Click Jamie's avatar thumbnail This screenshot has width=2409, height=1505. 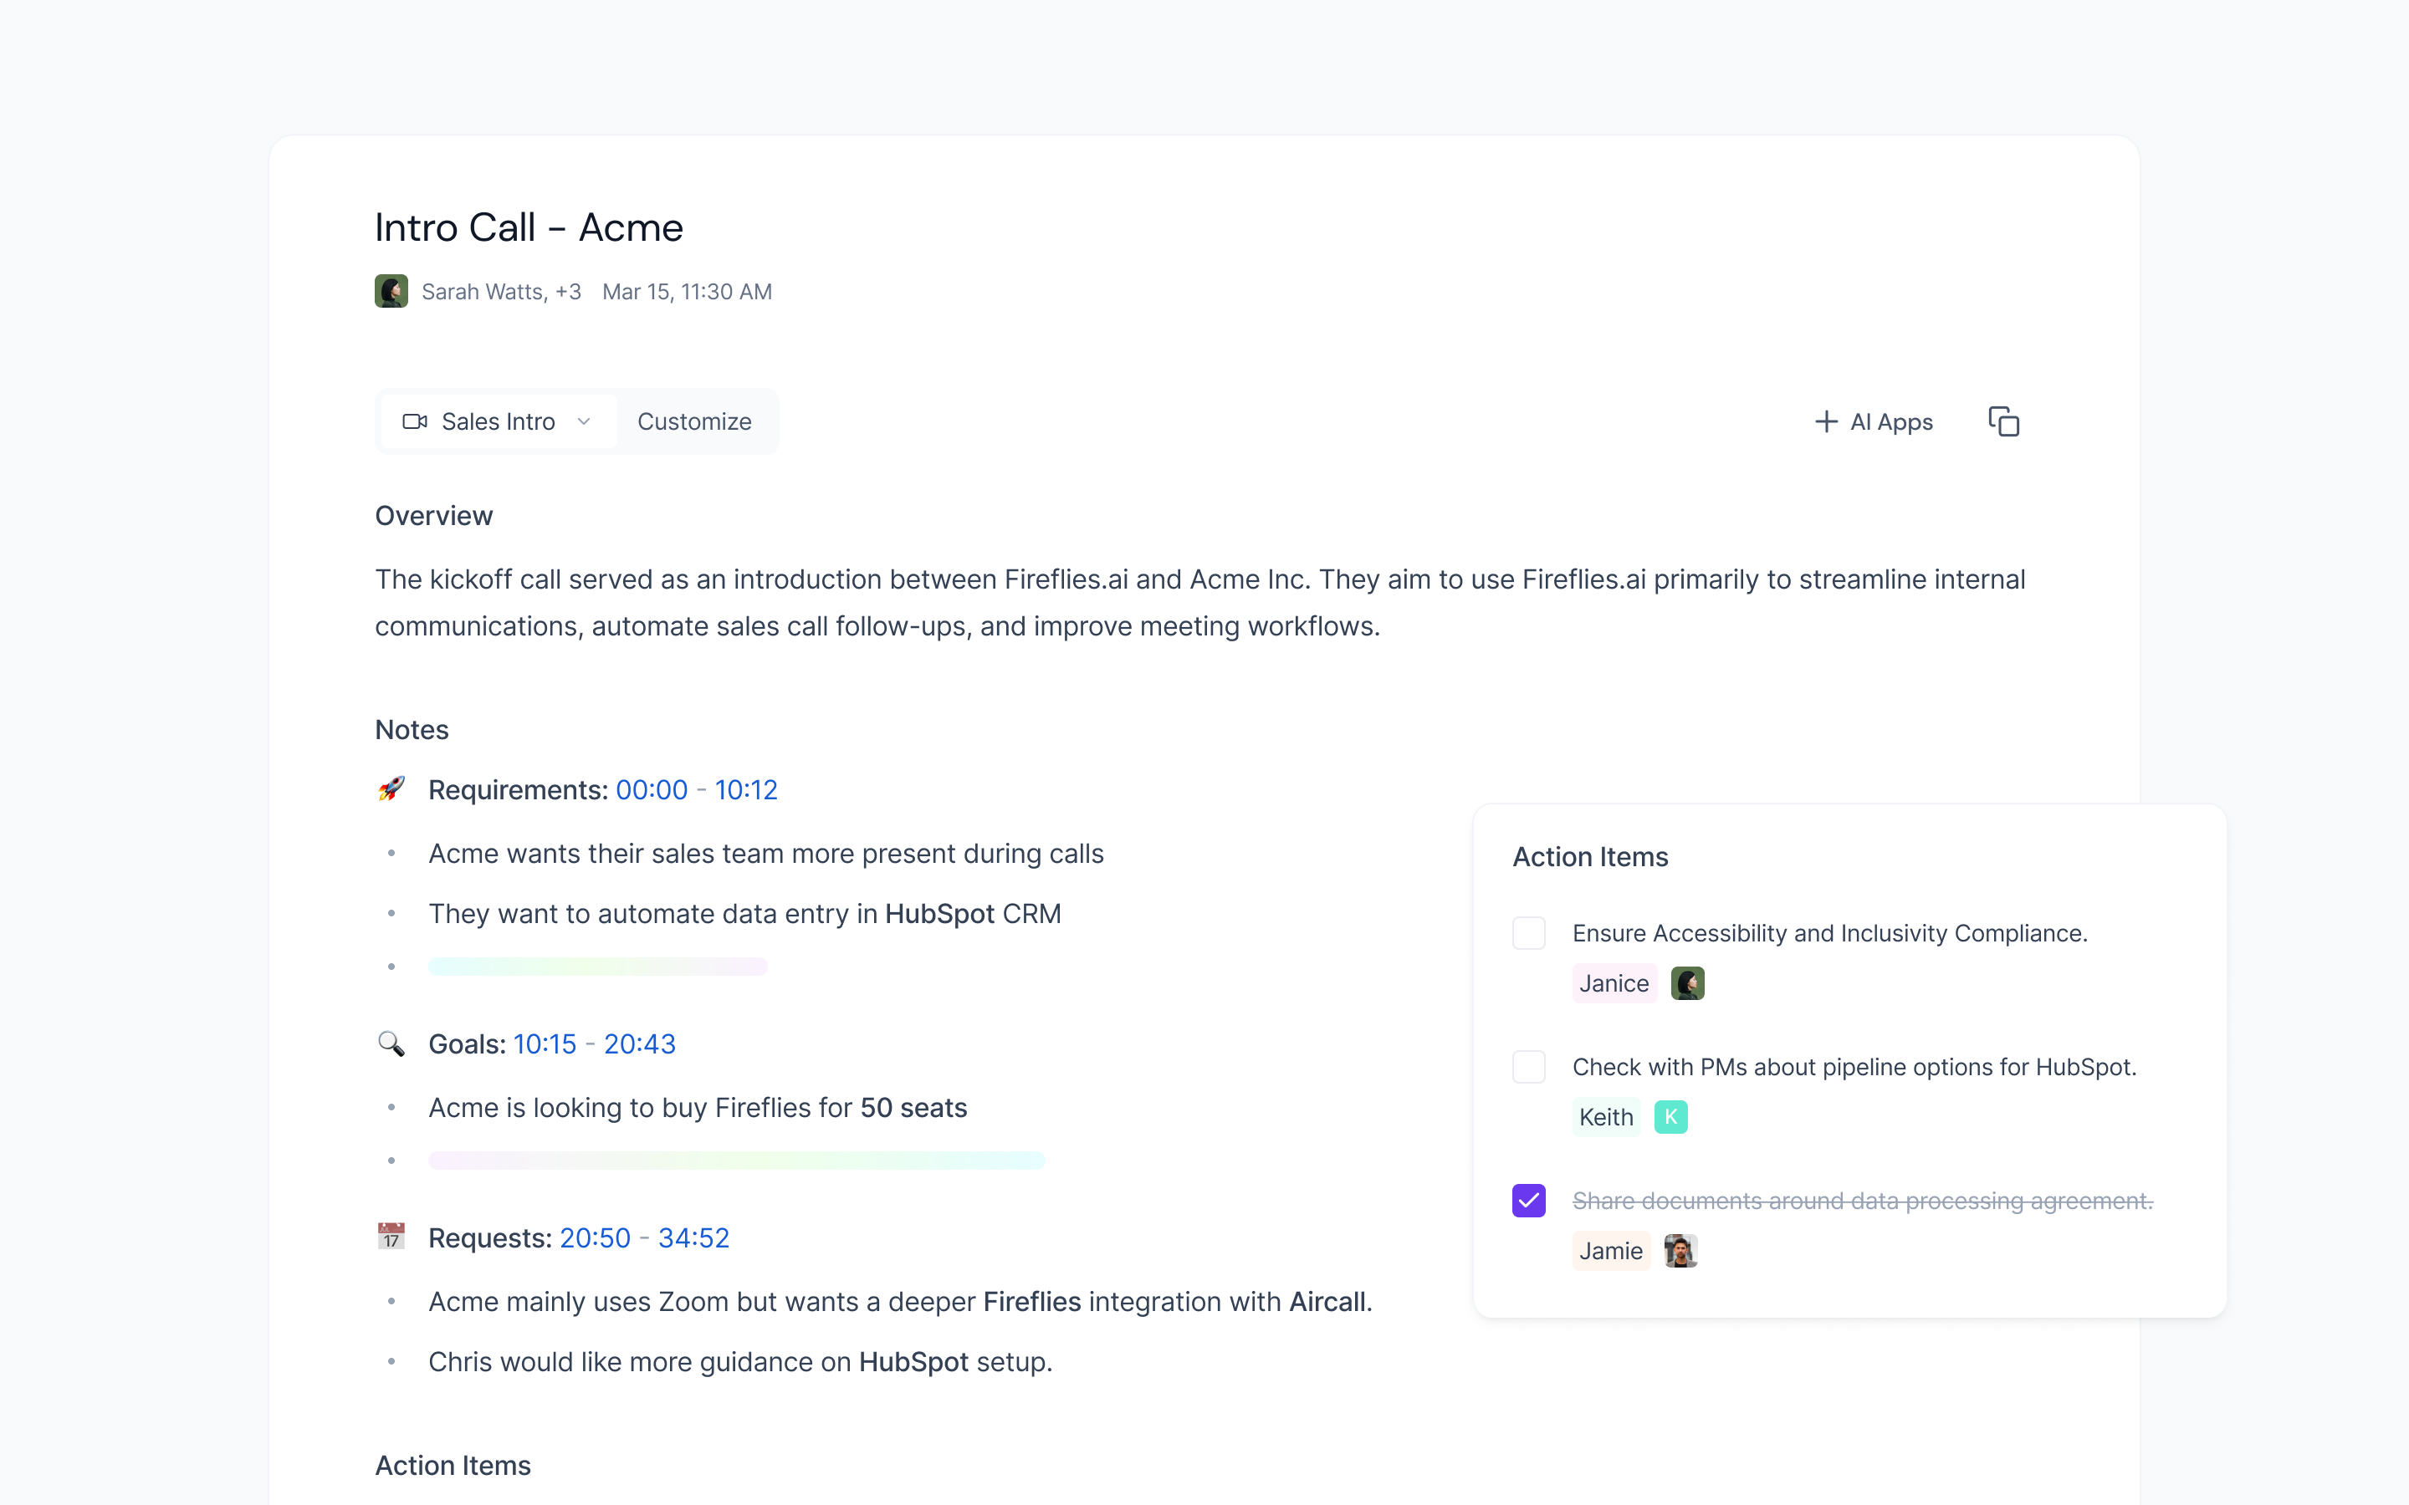(1682, 1250)
